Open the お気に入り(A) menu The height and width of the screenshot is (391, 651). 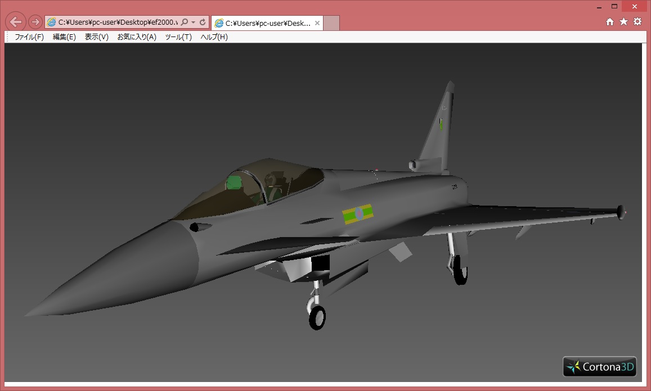coord(137,37)
